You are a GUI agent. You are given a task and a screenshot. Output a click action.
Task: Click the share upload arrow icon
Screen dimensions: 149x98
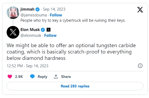pyautogui.click(x=56, y=77)
